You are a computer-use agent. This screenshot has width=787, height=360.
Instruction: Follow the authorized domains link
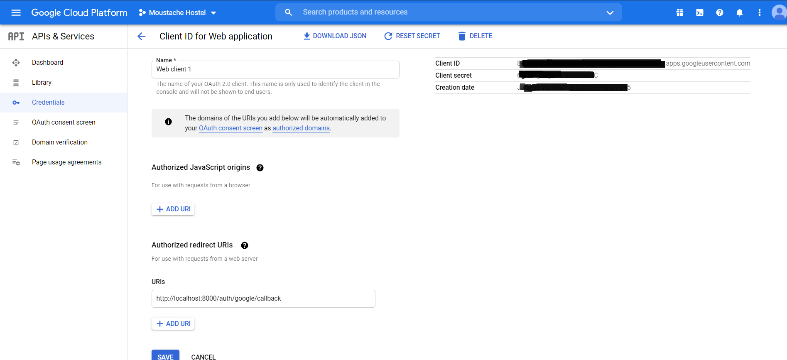301,128
